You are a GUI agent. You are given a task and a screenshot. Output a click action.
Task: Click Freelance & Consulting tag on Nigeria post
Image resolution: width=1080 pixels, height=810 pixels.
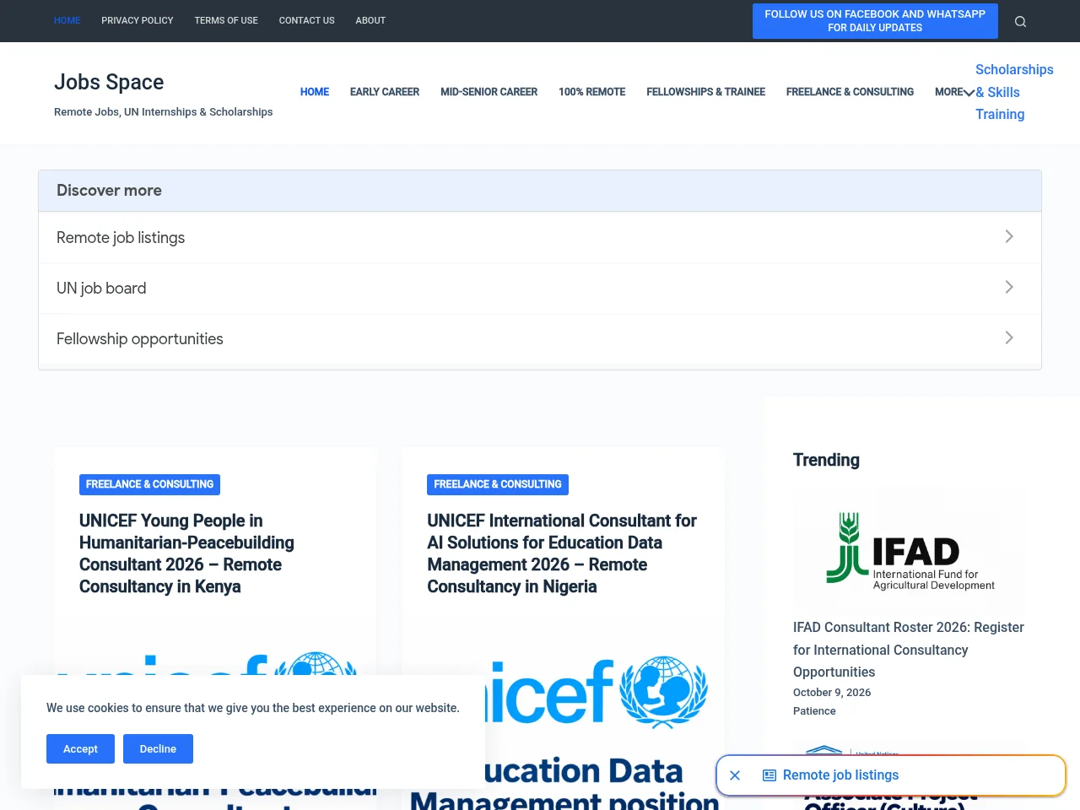(x=498, y=484)
